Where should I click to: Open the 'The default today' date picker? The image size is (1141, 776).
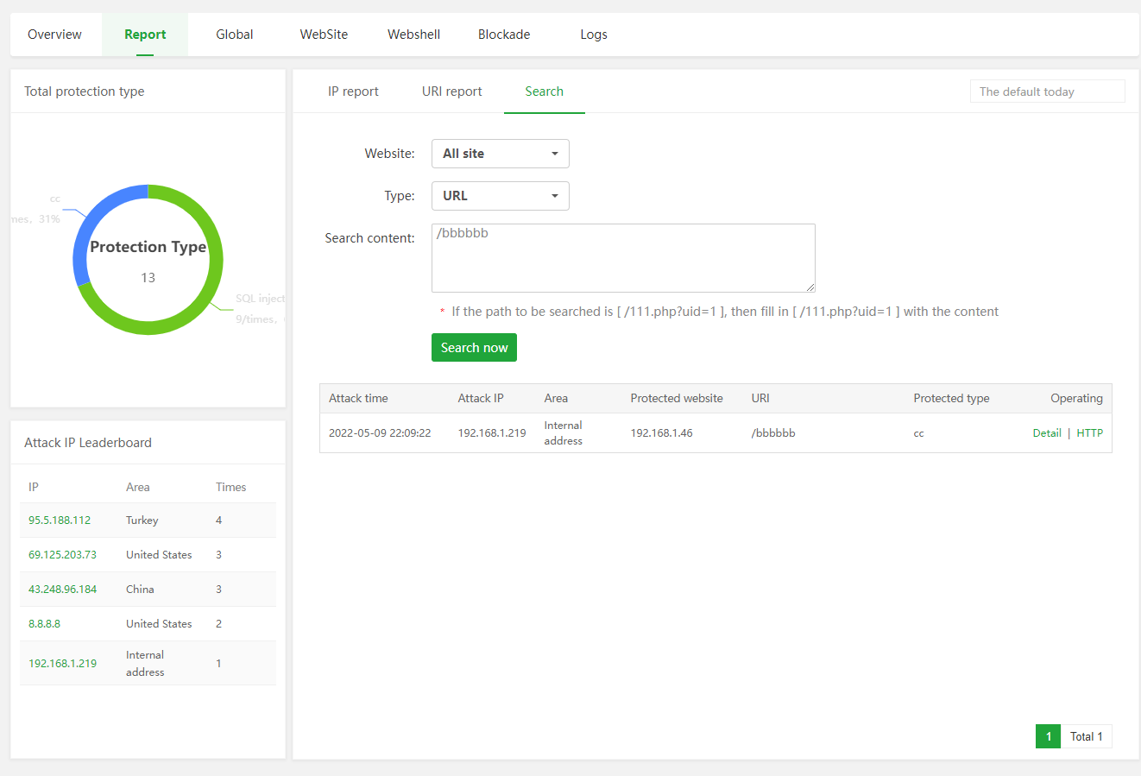click(1046, 91)
